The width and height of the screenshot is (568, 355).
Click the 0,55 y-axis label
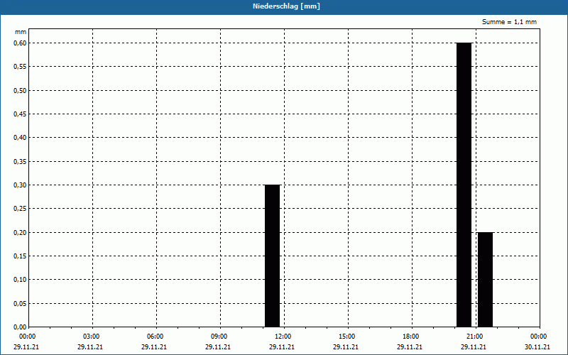tap(20, 67)
